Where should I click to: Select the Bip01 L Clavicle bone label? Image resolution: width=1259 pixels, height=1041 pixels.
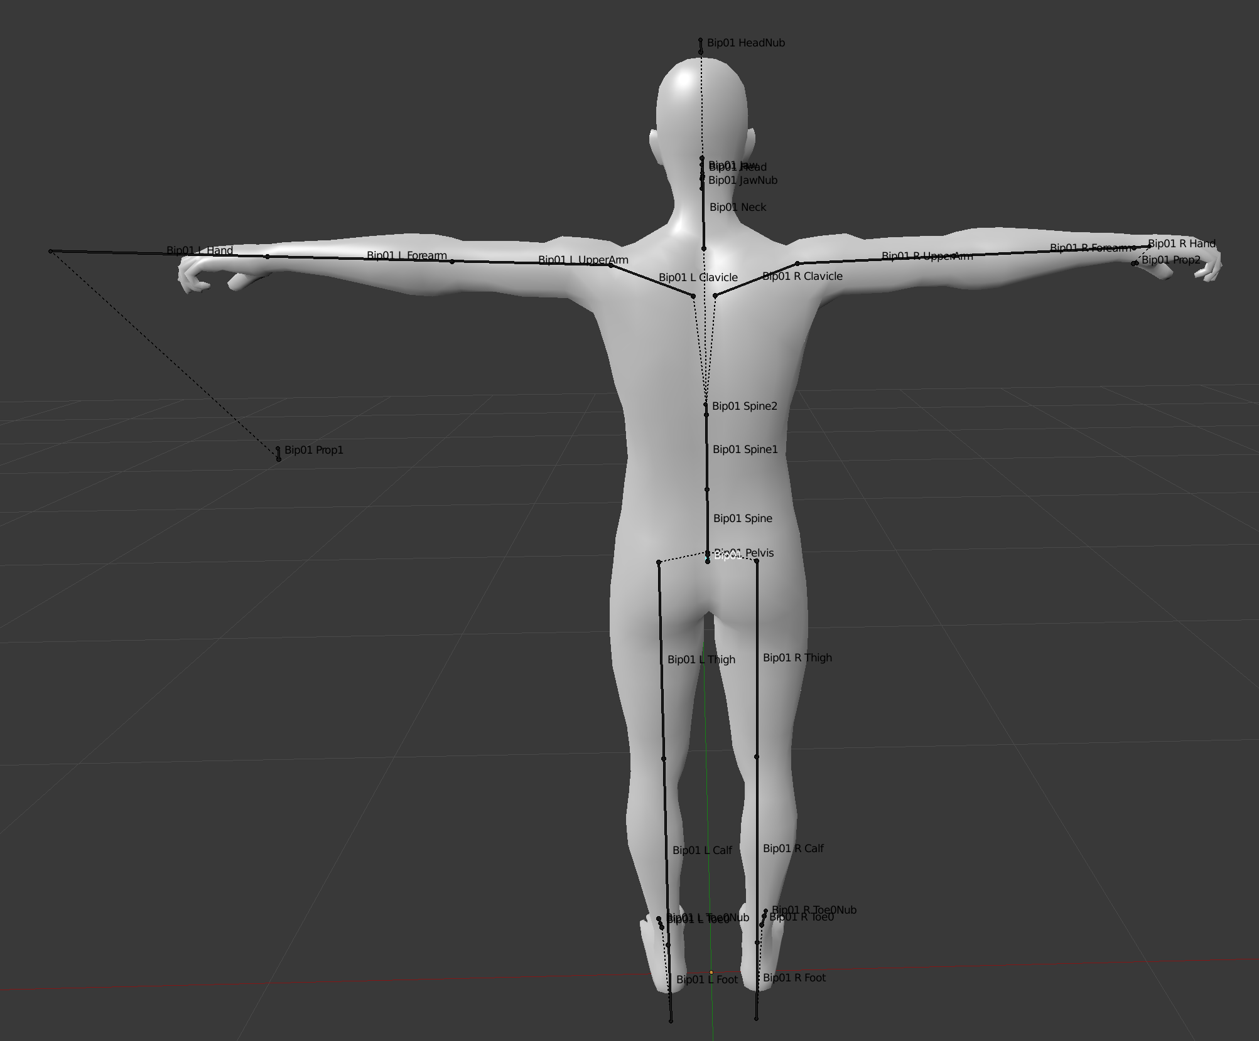click(698, 277)
